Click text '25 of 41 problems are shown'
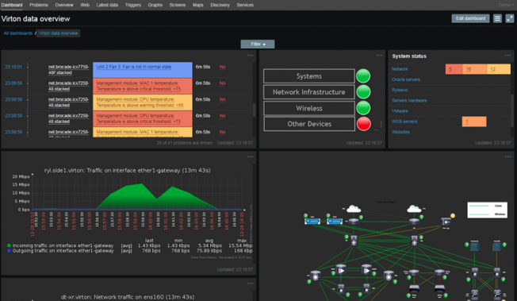 [x=184, y=143]
